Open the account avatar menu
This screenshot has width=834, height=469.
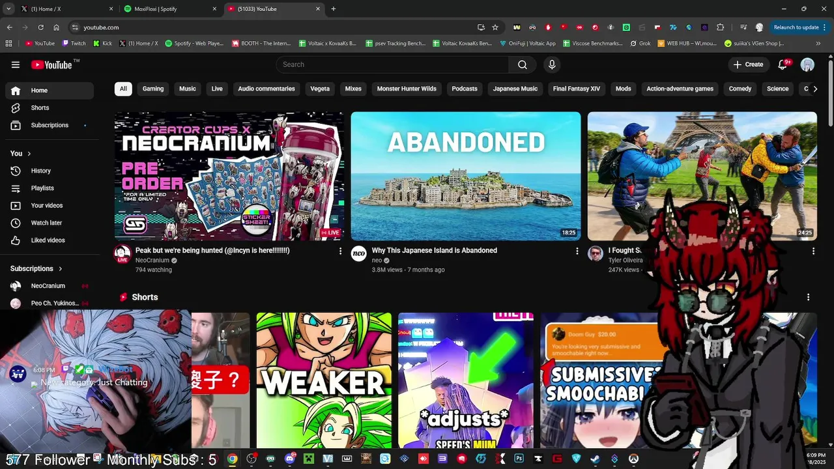[807, 64]
